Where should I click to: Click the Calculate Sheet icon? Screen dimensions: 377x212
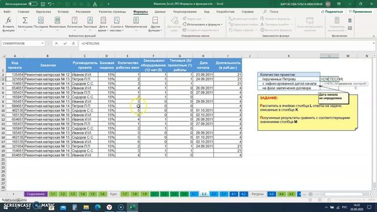coord(350,28)
